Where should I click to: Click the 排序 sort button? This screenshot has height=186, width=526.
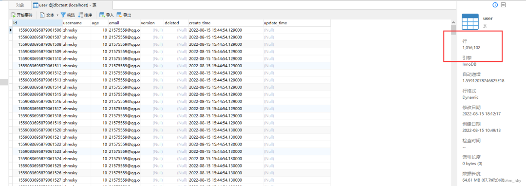85,15
